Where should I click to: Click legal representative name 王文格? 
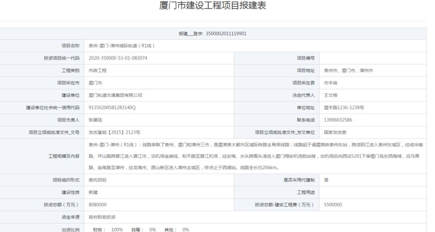pyautogui.click(x=330, y=95)
